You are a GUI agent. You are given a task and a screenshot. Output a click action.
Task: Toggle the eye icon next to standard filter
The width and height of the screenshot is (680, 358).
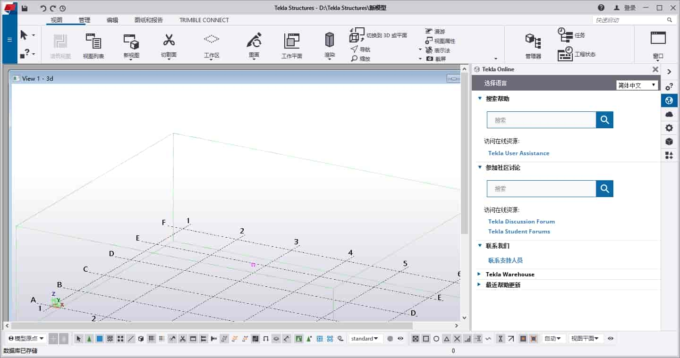click(x=400, y=338)
